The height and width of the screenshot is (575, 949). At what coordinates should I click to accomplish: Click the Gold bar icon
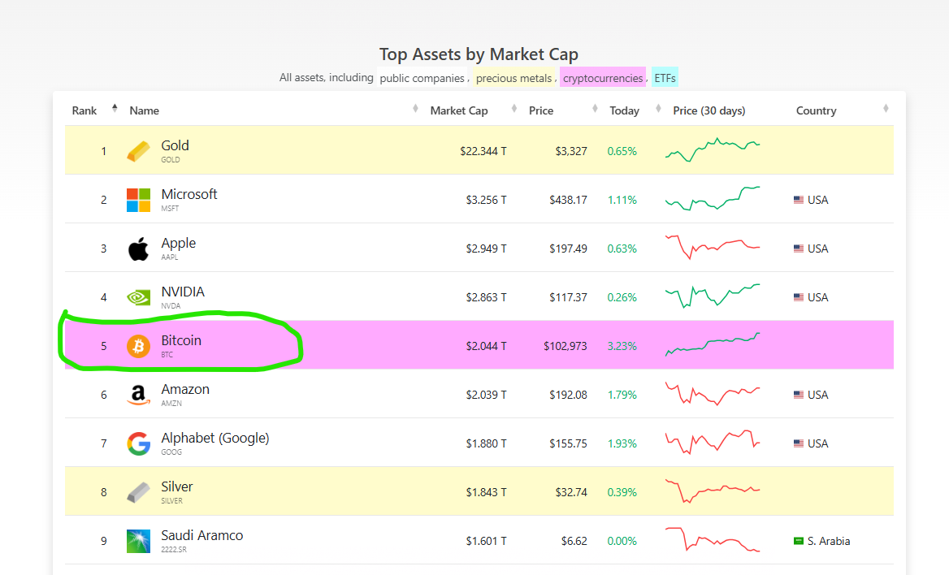pyautogui.click(x=138, y=151)
